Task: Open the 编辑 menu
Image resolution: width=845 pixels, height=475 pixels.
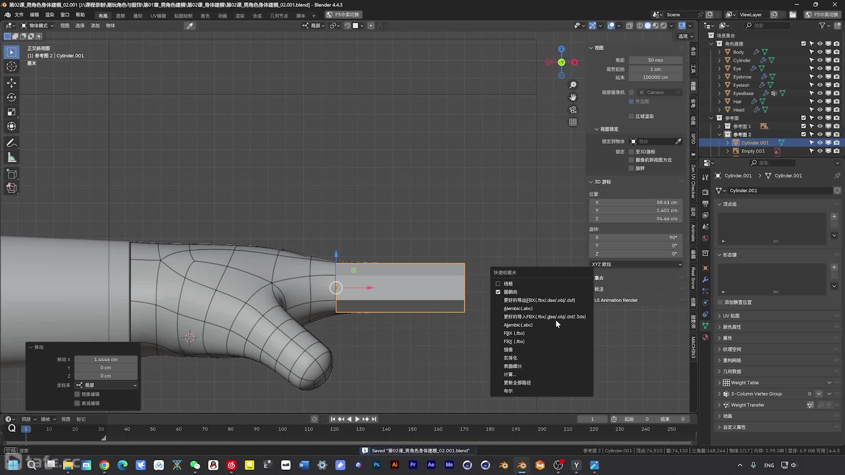Action: (34, 15)
